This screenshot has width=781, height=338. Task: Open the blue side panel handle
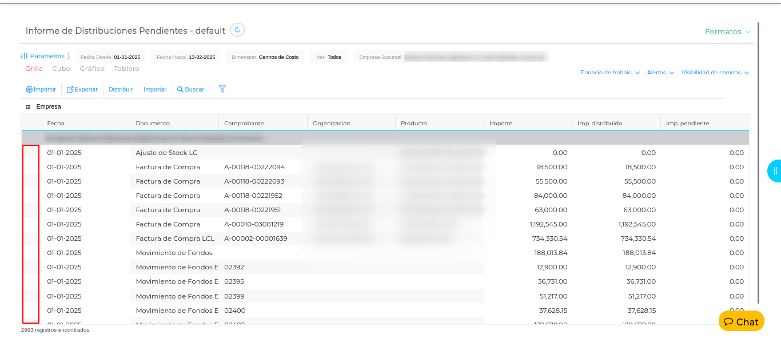tap(775, 171)
